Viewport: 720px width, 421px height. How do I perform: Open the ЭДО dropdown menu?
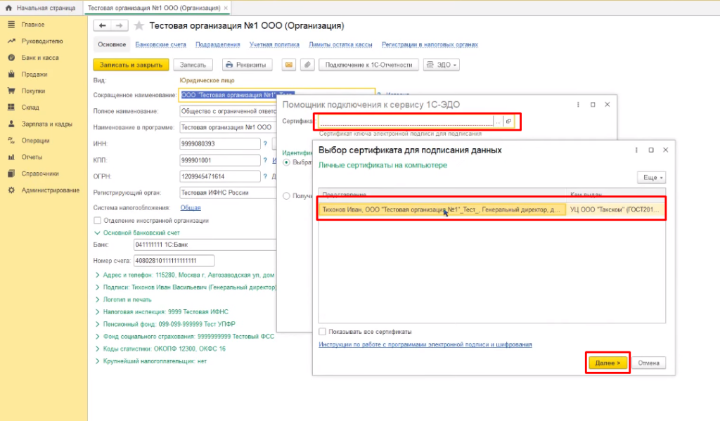442,65
